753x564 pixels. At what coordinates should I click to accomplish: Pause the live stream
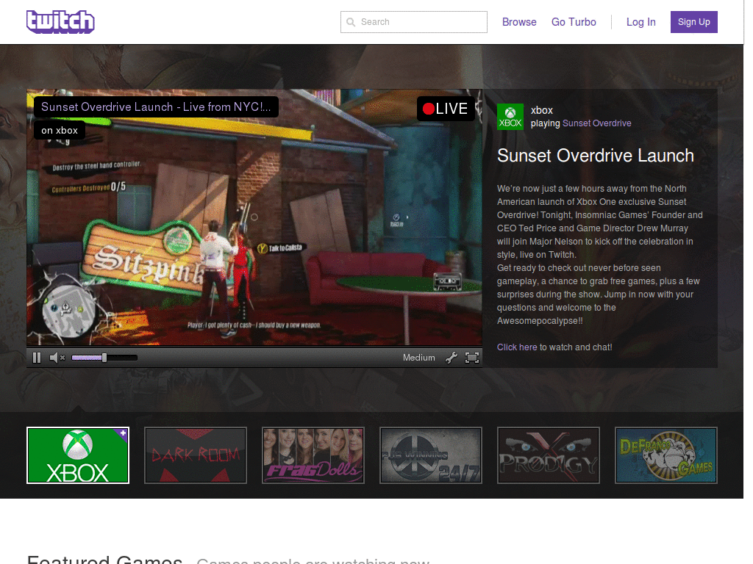(x=37, y=358)
